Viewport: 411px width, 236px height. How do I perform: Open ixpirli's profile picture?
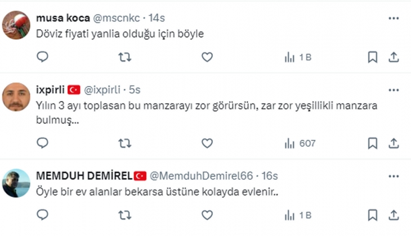click(16, 97)
